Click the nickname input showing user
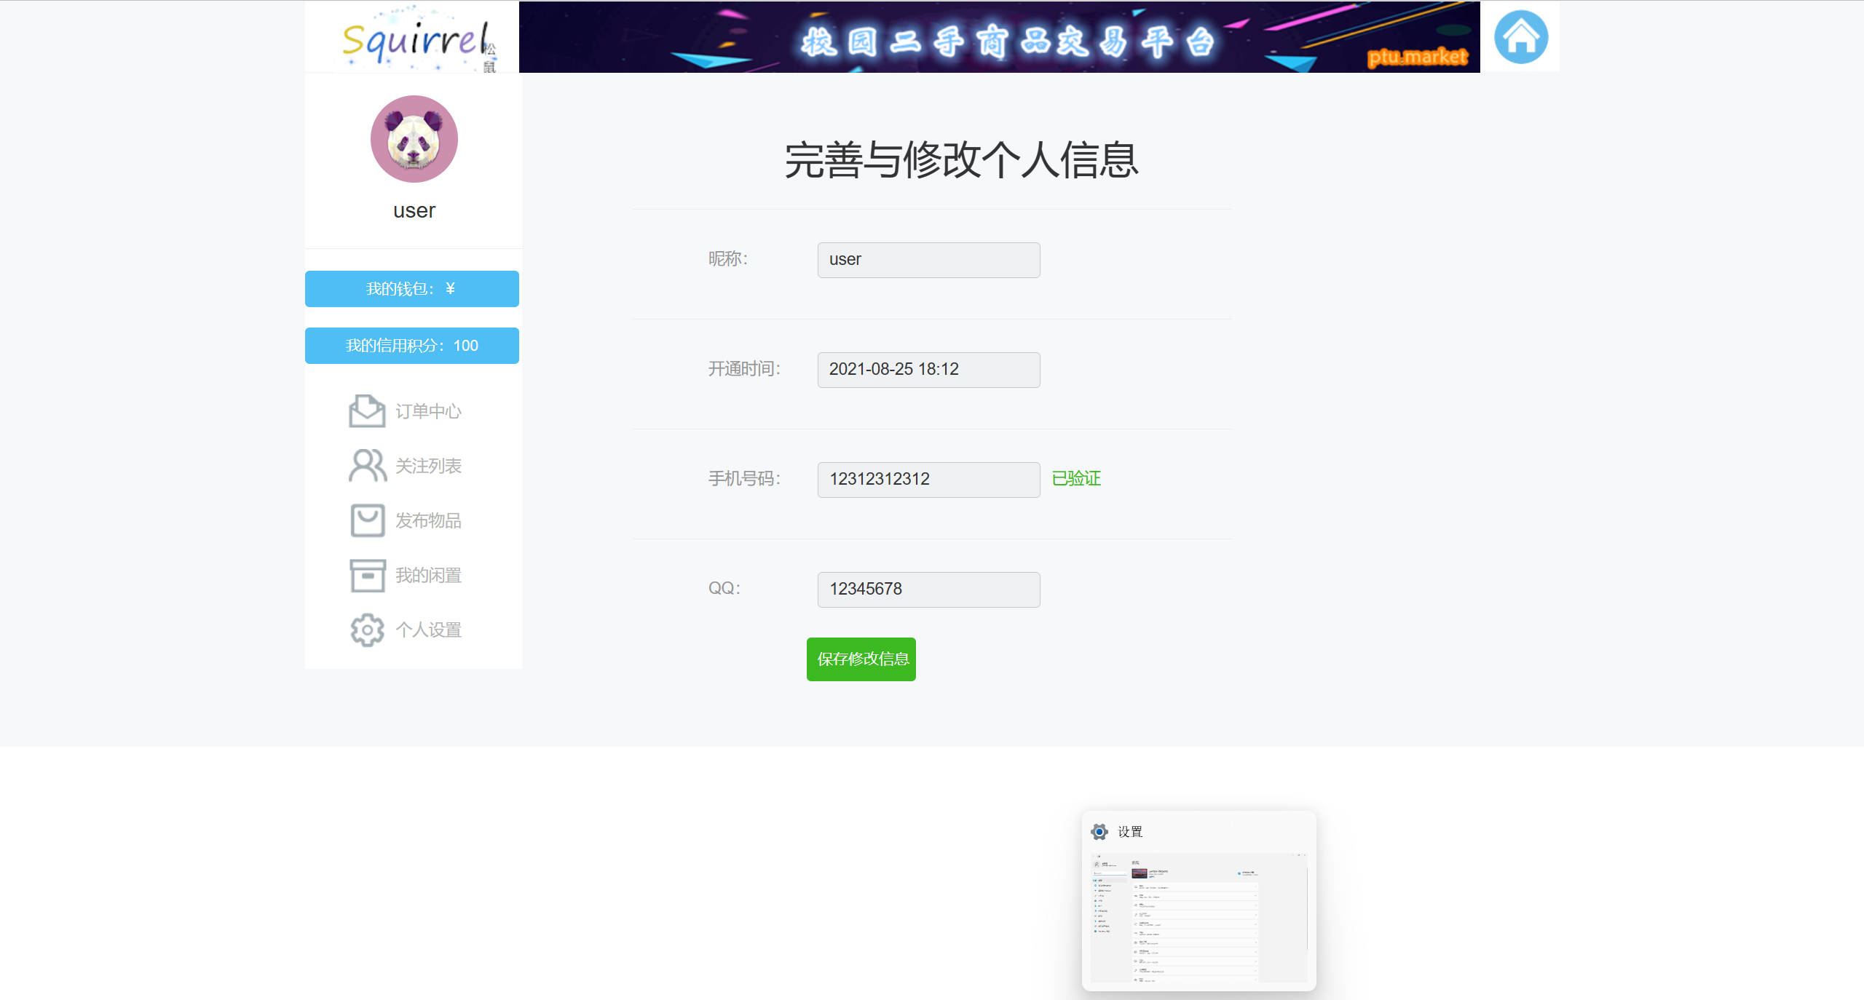The height and width of the screenshot is (1000, 1864). [928, 259]
